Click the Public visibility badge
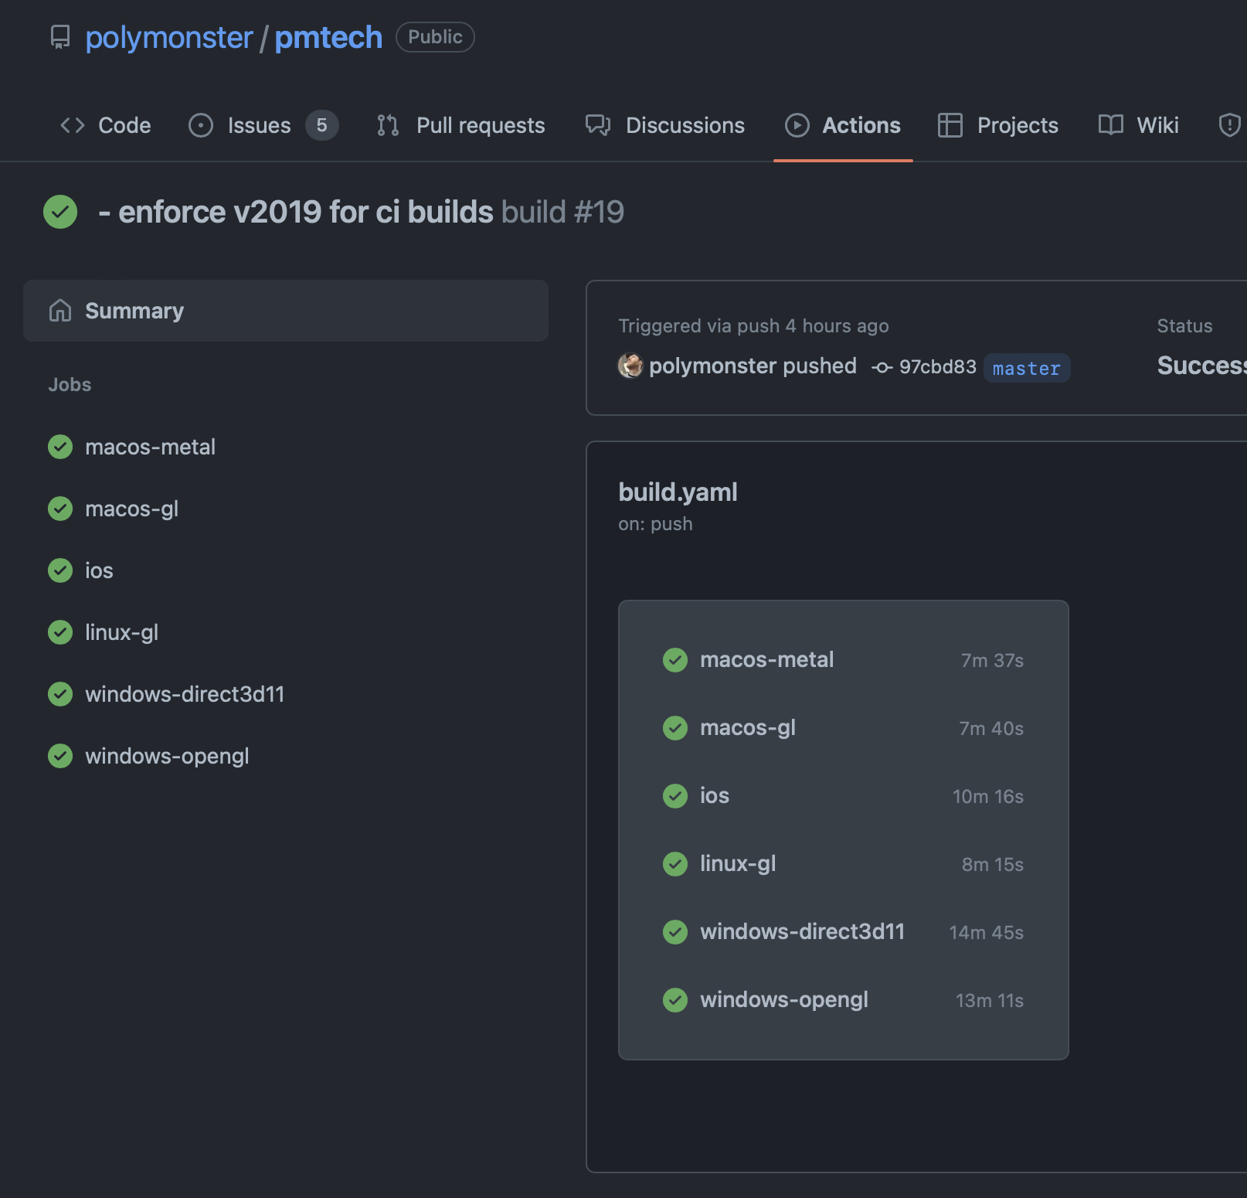This screenshot has height=1198, width=1247. point(435,37)
